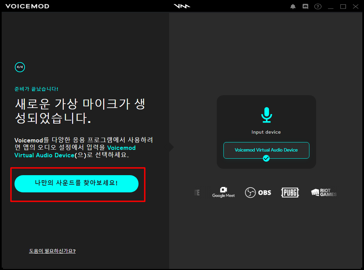
Task: Click the 4/4 step indicator circle
Action: point(20,67)
